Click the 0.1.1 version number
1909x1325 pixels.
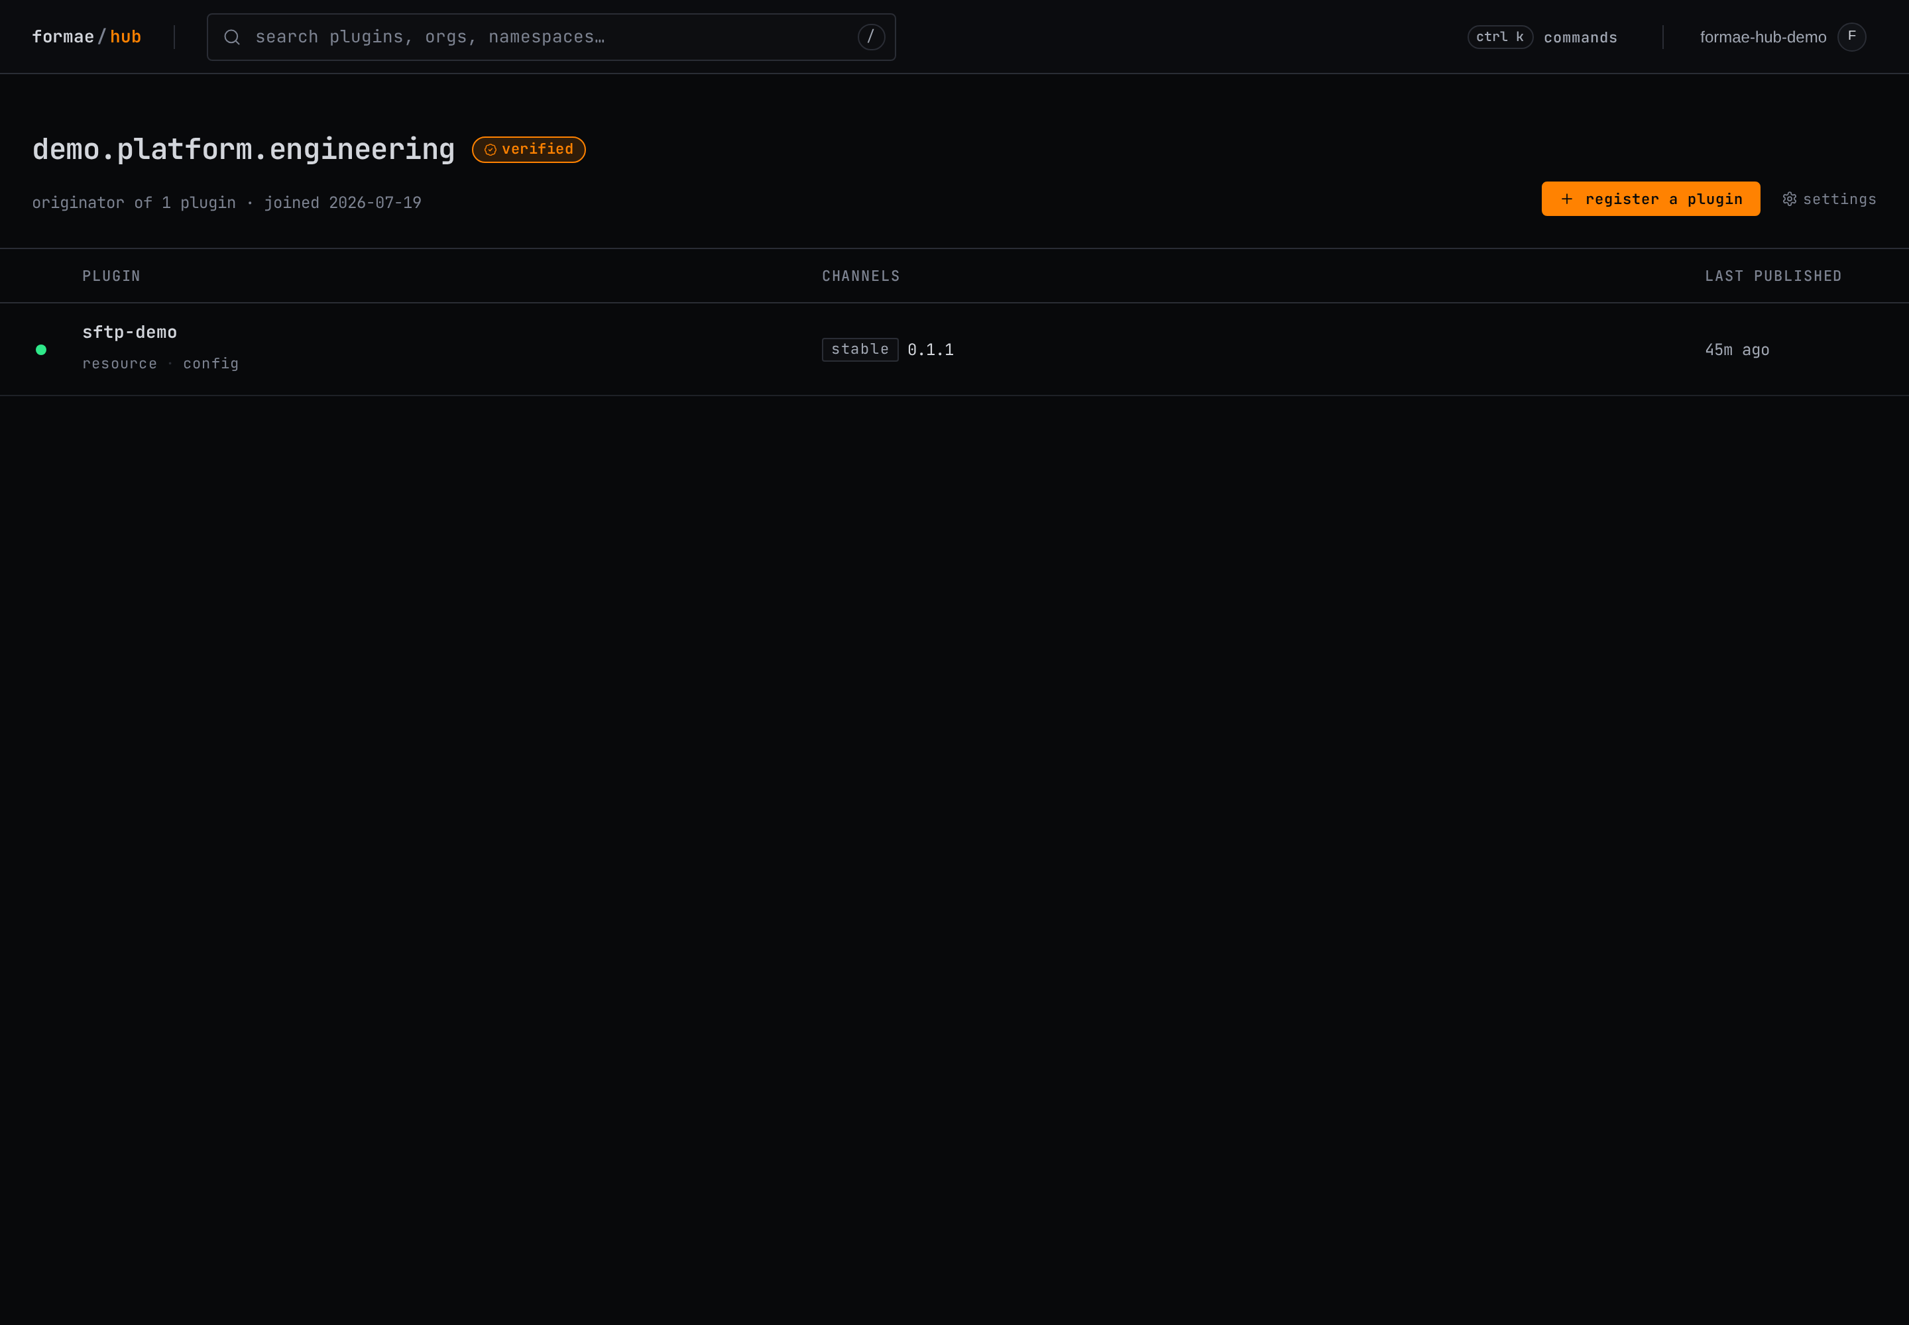pyautogui.click(x=931, y=350)
